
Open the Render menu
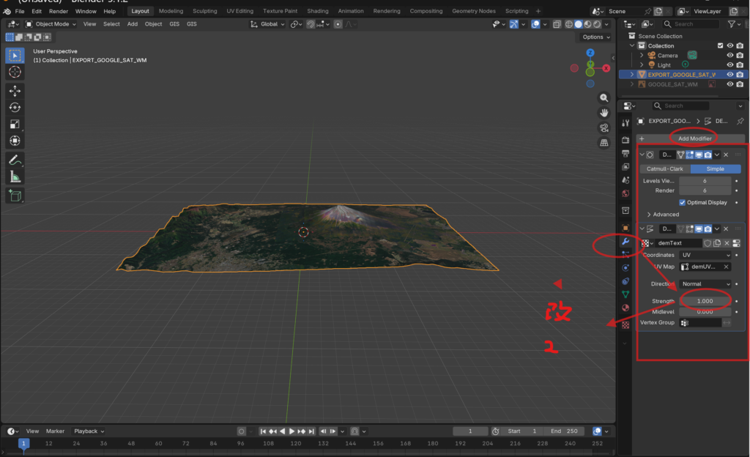pos(59,11)
